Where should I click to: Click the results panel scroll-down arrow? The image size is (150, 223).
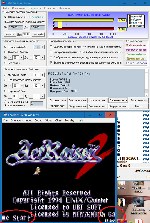pyautogui.click(x=146, y=95)
